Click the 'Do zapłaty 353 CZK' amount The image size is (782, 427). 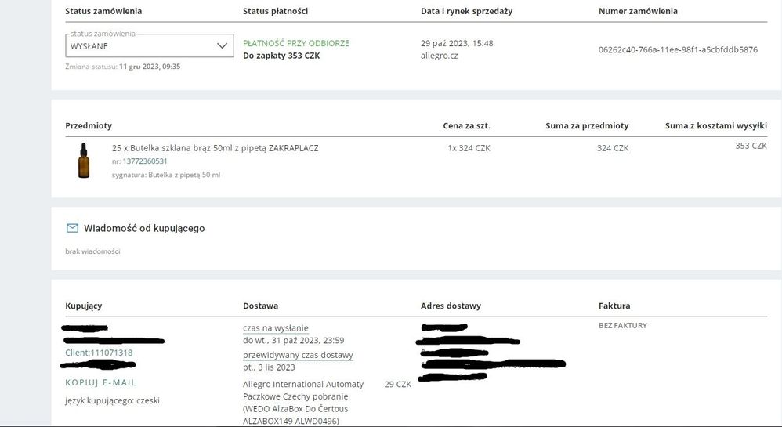pyautogui.click(x=281, y=56)
